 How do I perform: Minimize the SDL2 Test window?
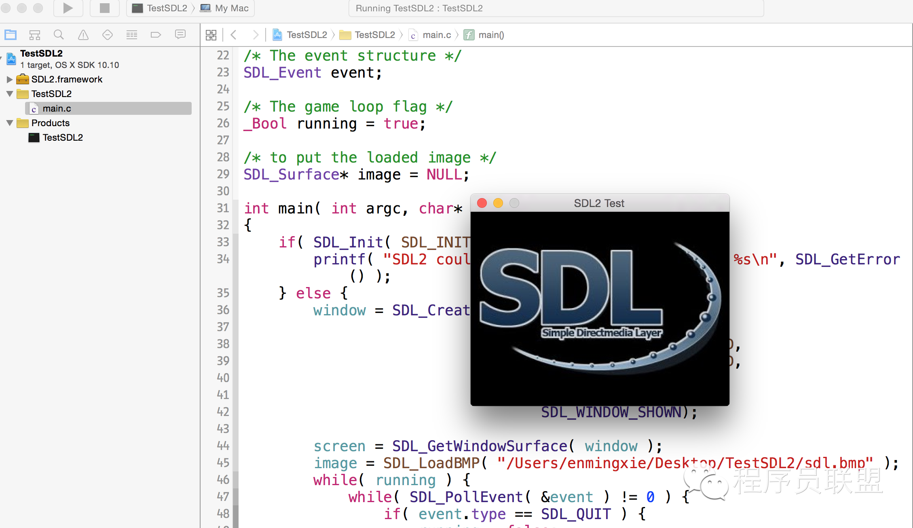(x=498, y=203)
